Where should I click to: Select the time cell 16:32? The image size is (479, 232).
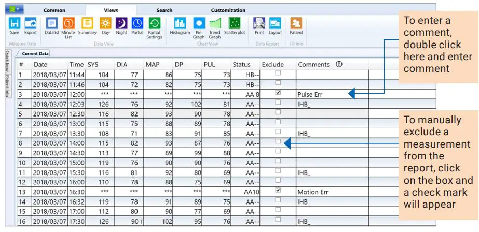click(x=77, y=202)
